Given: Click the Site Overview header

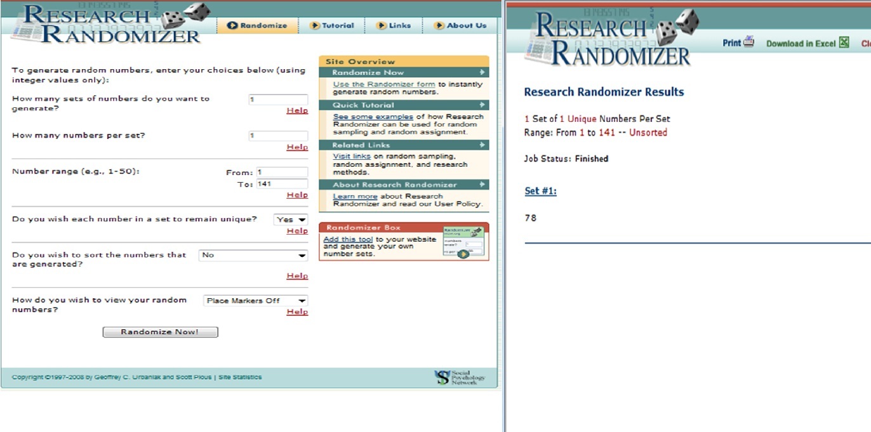Looking at the screenshot, I should [x=404, y=62].
